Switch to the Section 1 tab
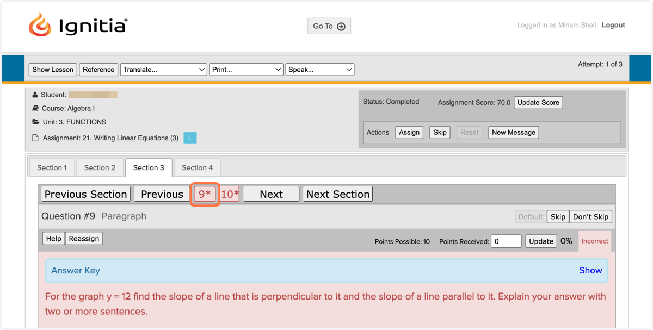 click(52, 167)
